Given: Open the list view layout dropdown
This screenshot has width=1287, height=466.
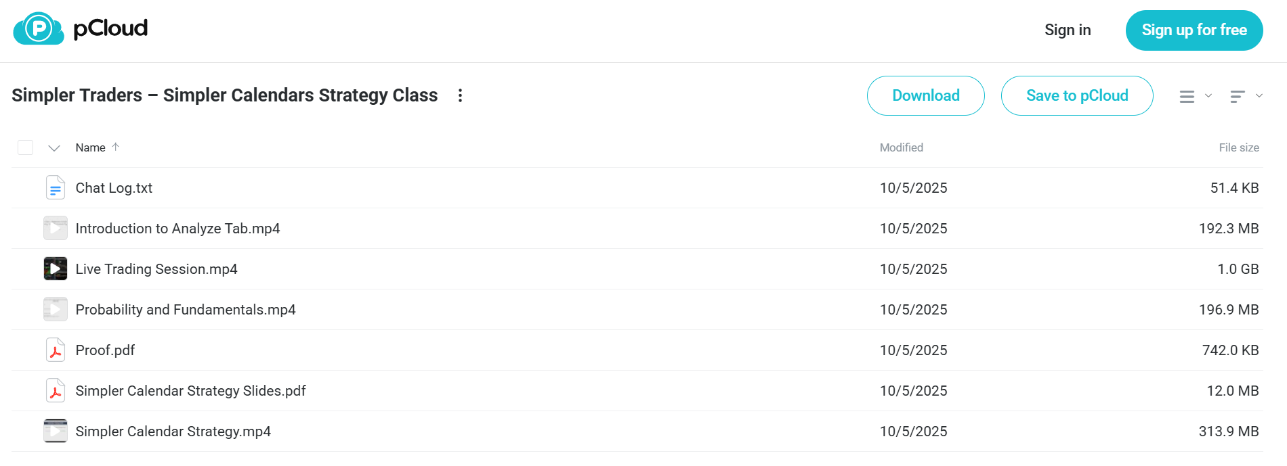Looking at the screenshot, I should pos(1196,96).
